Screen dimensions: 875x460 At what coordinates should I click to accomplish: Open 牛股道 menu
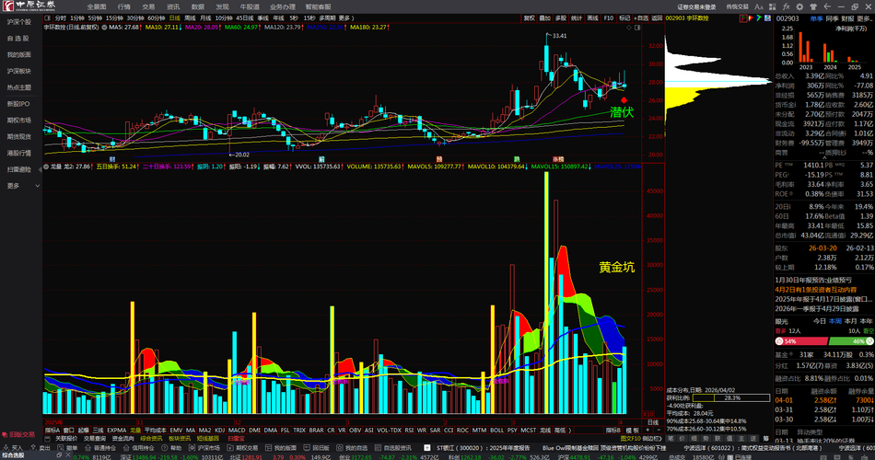pos(250,6)
